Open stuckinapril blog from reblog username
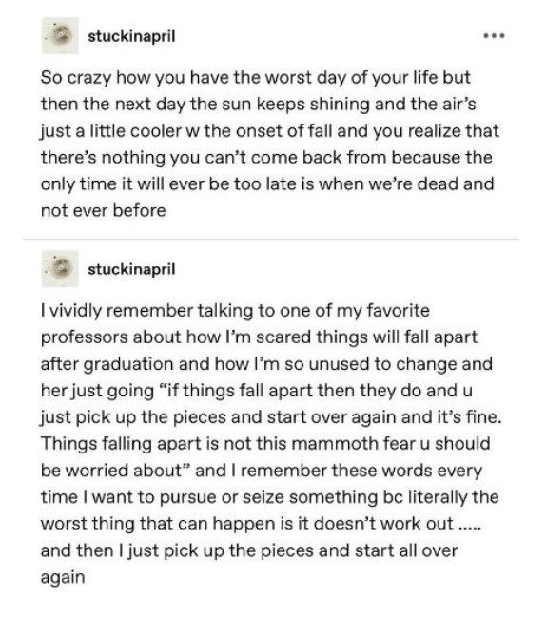The width and height of the screenshot is (546, 617). [x=131, y=269]
